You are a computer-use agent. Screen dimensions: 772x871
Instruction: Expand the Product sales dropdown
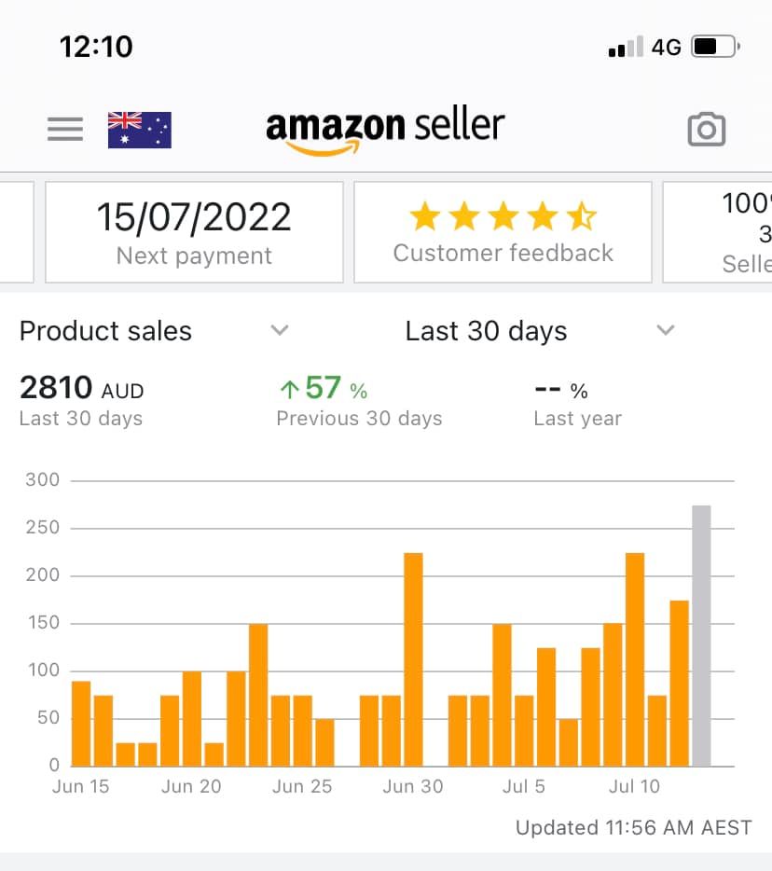pos(154,331)
